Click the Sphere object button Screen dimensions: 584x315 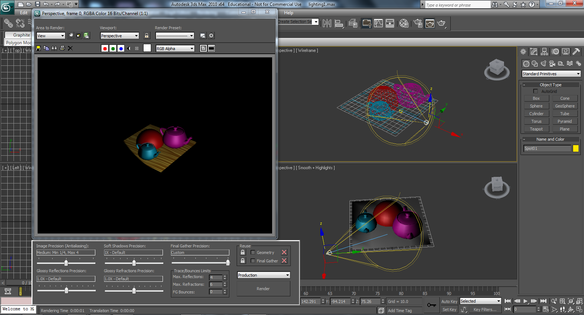(536, 106)
